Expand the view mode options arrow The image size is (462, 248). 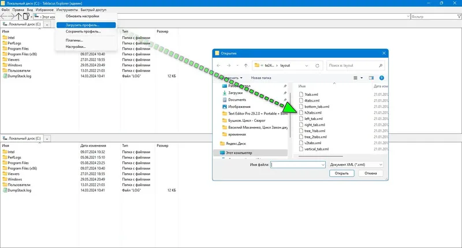[x=362, y=78]
